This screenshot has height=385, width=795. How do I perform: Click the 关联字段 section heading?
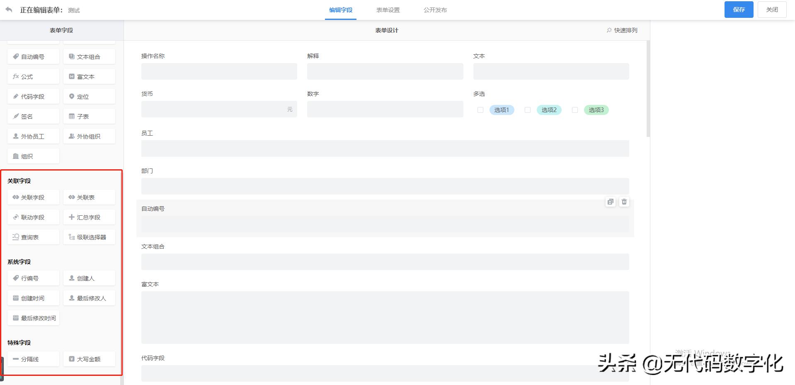(x=19, y=181)
